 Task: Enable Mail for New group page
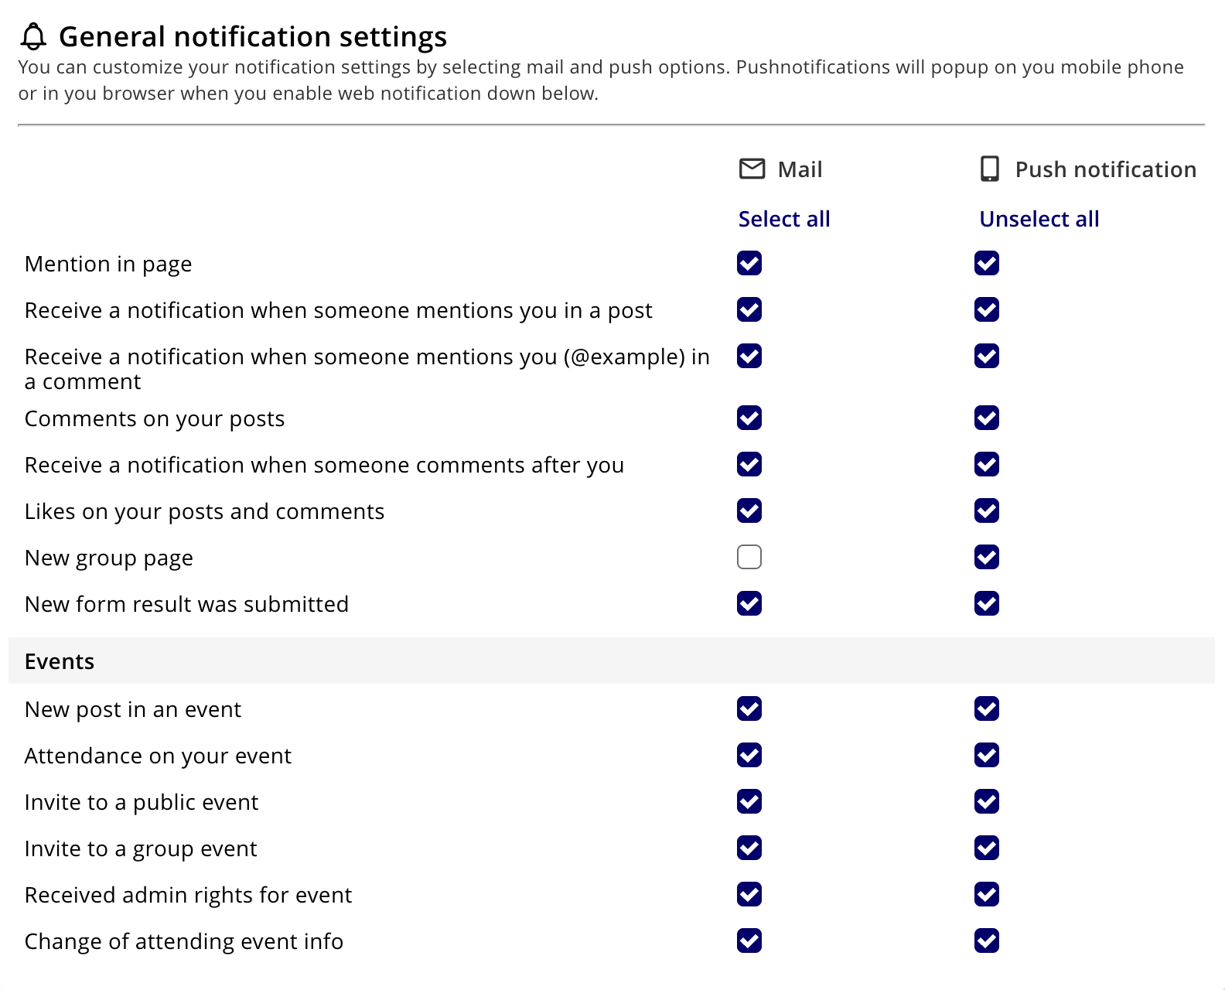749,557
